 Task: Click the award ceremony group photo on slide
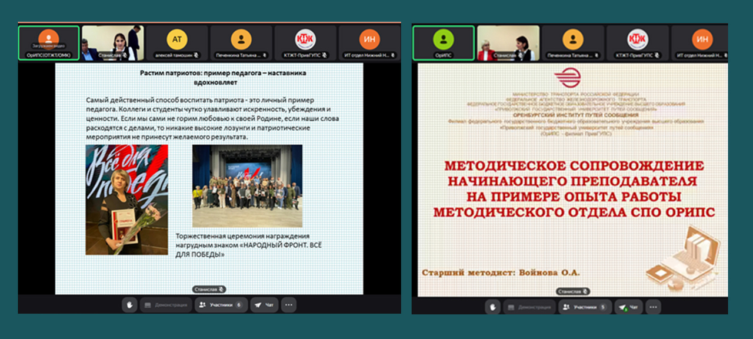click(x=247, y=186)
